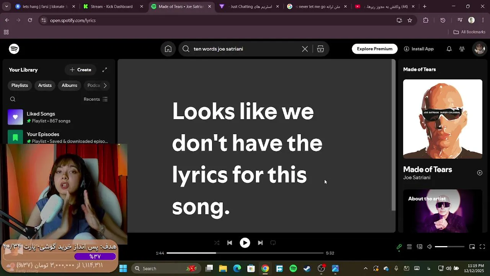The height and width of the screenshot is (276, 490).
Task: Click the lyrics panel vertical scrollbar
Action: [x=394, y=135]
